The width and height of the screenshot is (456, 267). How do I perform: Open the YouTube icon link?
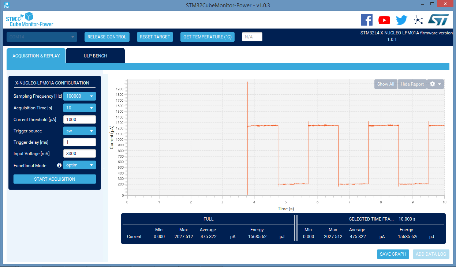point(384,20)
